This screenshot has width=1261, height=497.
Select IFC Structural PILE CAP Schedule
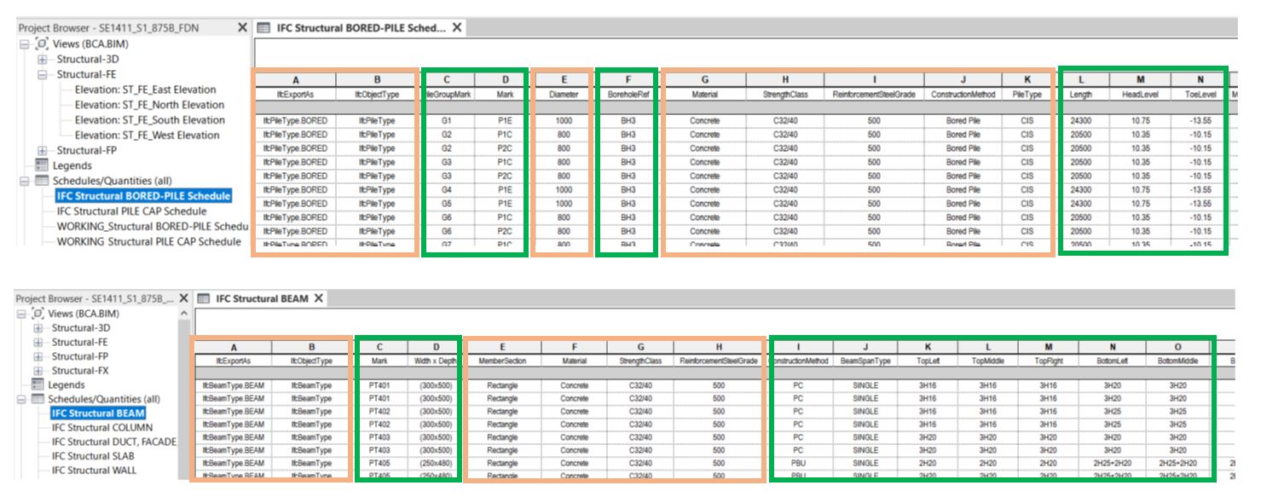(x=131, y=211)
